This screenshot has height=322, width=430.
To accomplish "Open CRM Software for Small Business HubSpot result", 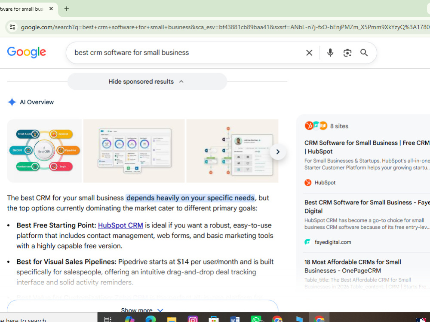I will [x=367, y=147].
